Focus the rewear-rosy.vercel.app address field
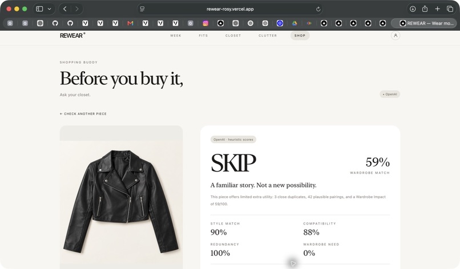The width and height of the screenshot is (460, 269). 230,9
